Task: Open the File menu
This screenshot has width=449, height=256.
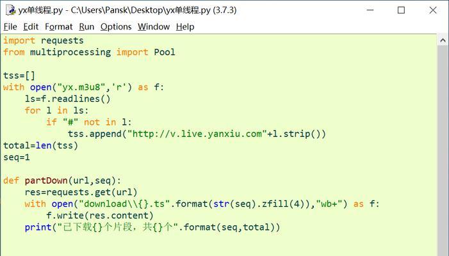Action: click(10, 27)
